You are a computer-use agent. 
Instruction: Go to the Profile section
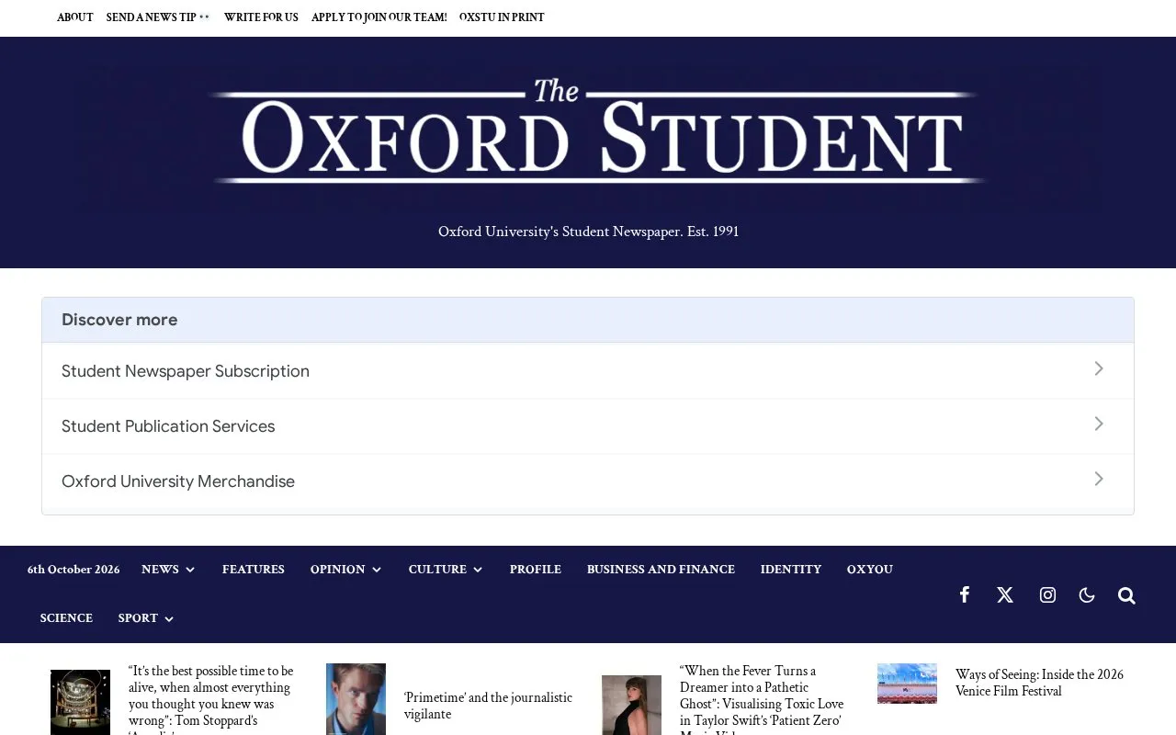[x=536, y=570]
